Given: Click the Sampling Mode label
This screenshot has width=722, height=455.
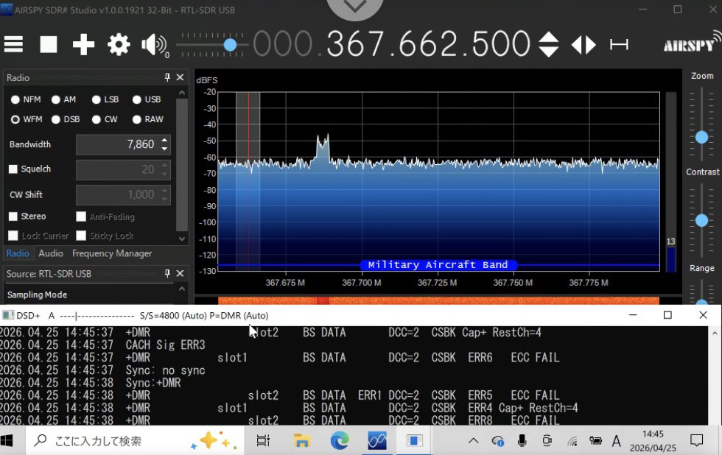Looking at the screenshot, I should tap(38, 294).
